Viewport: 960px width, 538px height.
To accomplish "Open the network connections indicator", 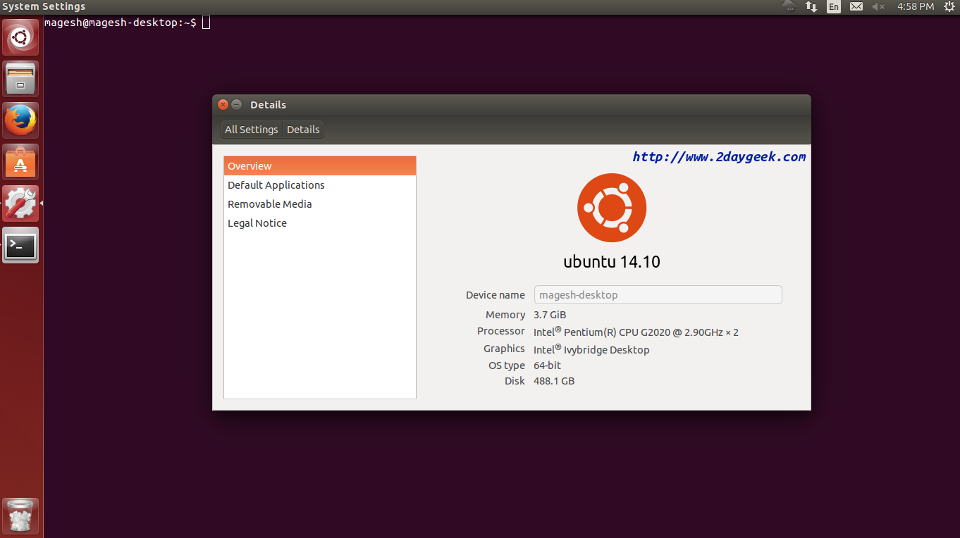I will pos(811,6).
